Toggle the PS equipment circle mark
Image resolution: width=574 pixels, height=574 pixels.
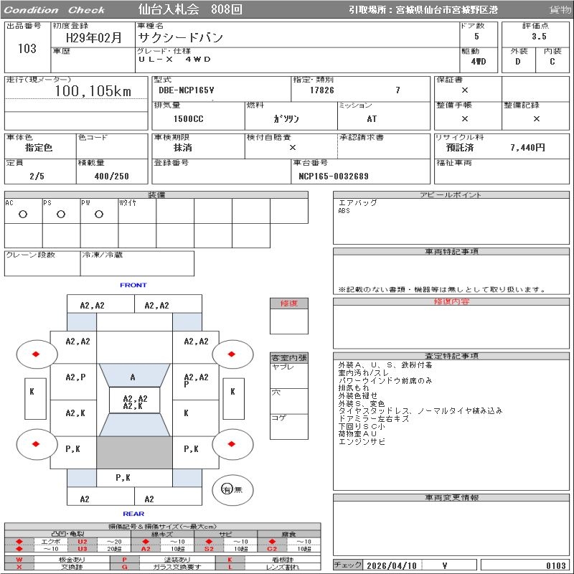[x=61, y=214]
